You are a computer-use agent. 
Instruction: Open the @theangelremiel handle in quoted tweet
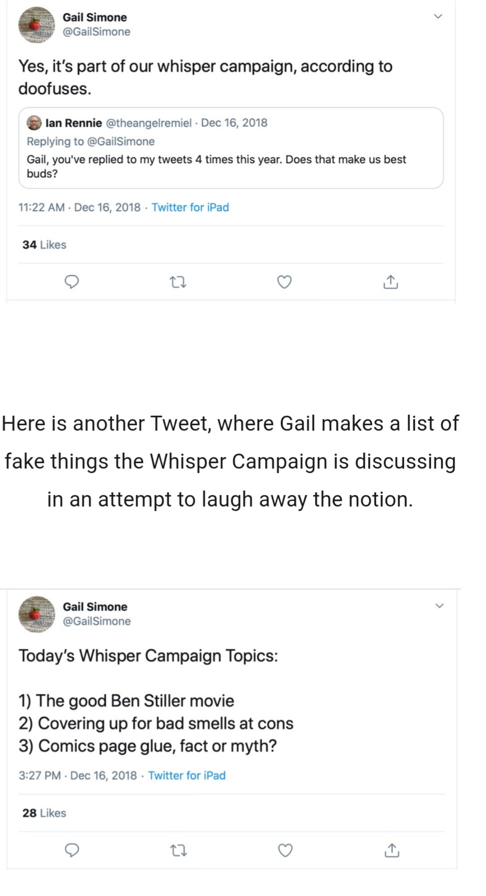pyautogui.click(x=149, y=123)
